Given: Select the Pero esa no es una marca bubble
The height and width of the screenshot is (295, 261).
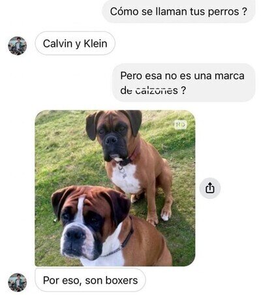Looking at the screenshot, I should [x=183, y=83].
